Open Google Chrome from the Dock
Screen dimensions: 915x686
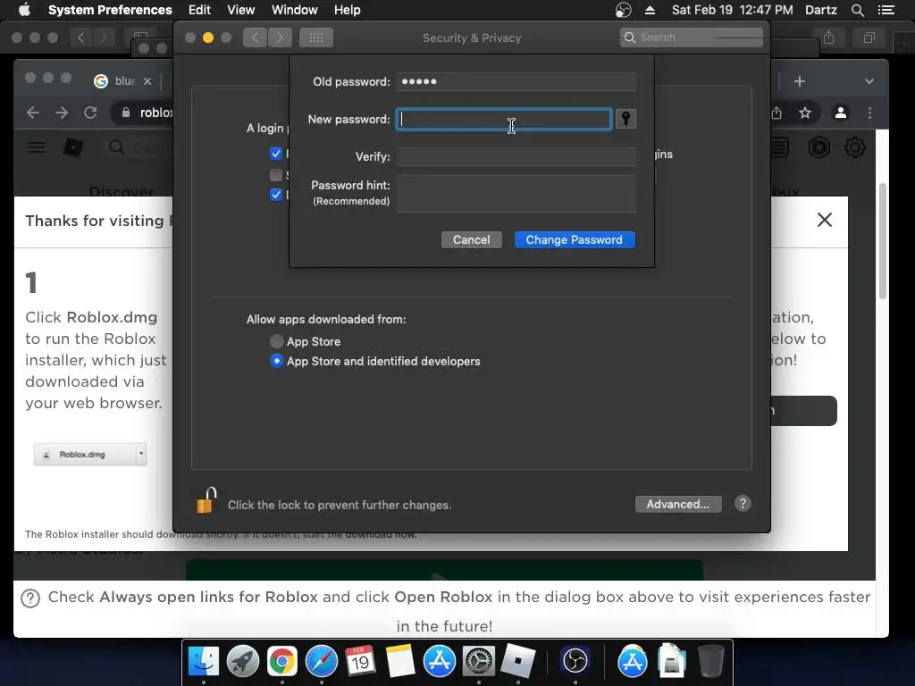coord(282,662)
